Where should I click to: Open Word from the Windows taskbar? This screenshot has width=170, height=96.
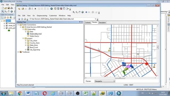28,93
